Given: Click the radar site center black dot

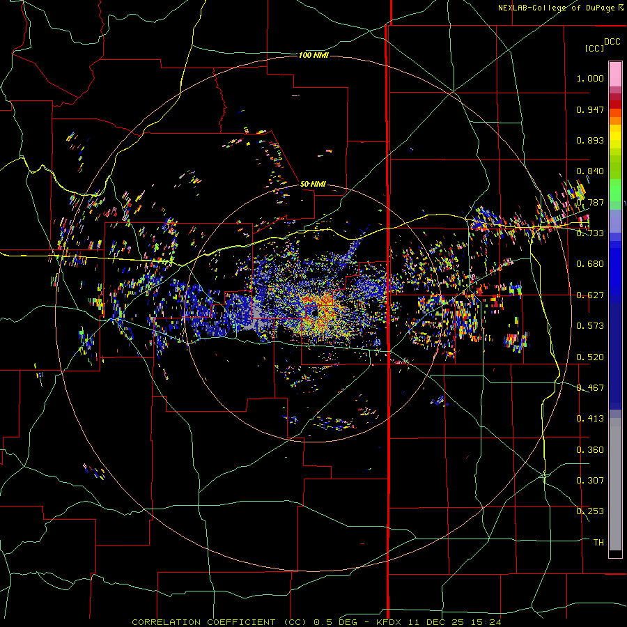Looking at the screenshot, I should point(314,314).
